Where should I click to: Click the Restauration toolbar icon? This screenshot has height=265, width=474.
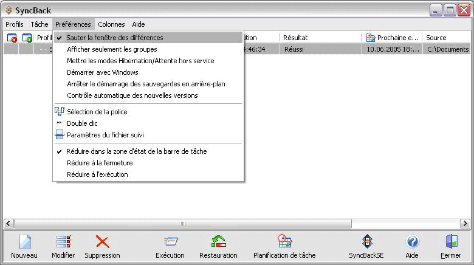pos(218,242)
